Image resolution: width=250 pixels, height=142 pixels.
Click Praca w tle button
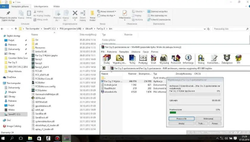pos(182,119)
